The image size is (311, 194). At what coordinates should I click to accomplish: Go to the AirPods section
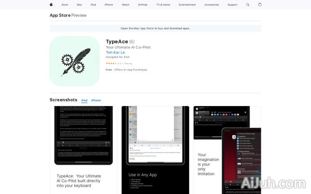point(143,5)
